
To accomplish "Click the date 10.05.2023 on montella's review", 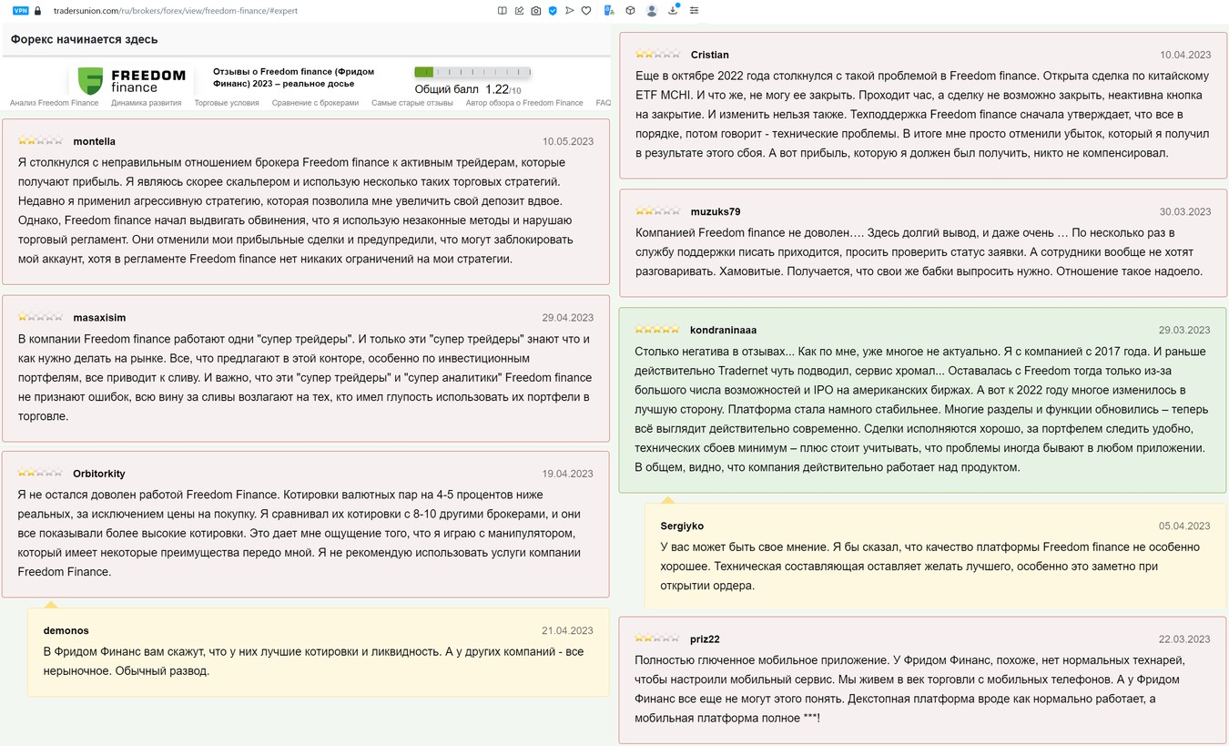I will click(567, 141).
